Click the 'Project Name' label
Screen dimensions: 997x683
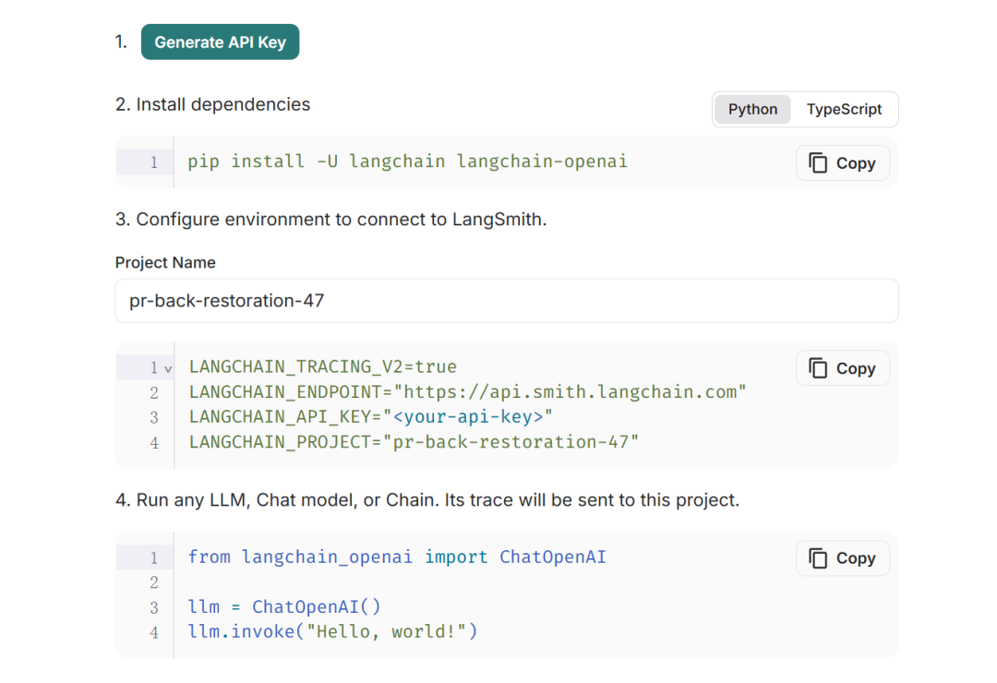click(165, 263)
